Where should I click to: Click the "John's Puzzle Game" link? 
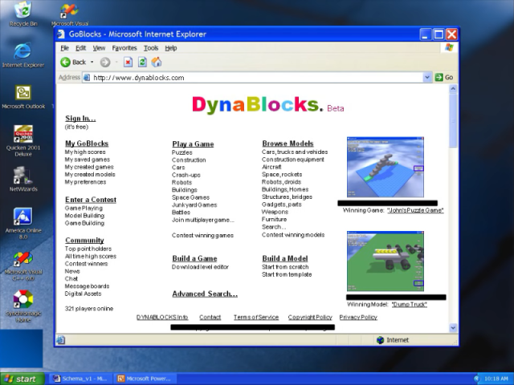(415, 210)
